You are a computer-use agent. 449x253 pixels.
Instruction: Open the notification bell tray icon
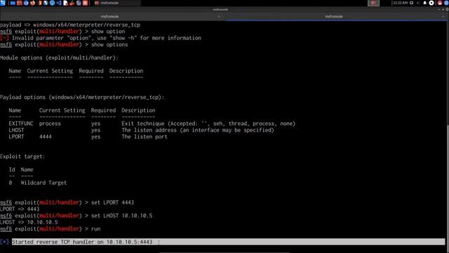[x=425, y=3]
